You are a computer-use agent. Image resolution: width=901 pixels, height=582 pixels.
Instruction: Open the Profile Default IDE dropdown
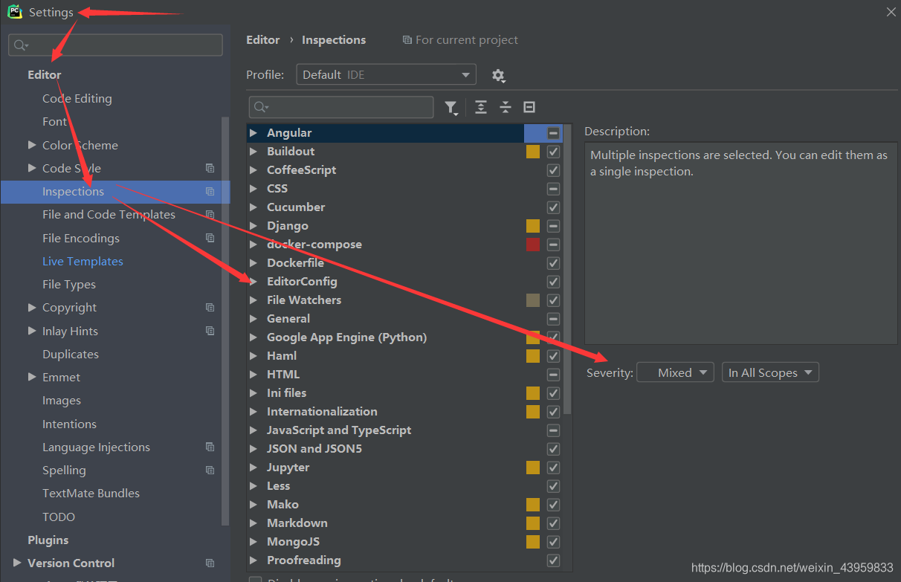[x=386, y=75]
